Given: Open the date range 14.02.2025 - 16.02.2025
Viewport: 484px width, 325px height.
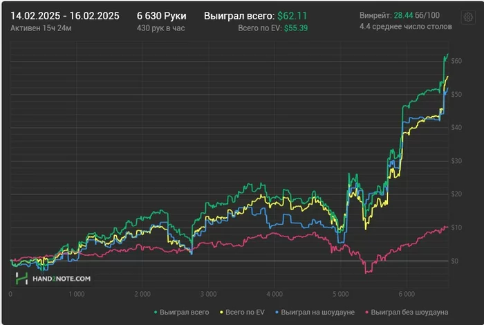Looking at the screenshot, I should (66, 15).
